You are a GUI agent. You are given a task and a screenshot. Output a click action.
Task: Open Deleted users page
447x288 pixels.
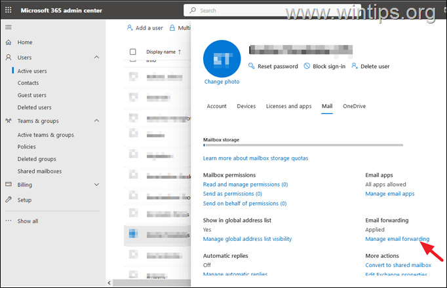point(35,107)
